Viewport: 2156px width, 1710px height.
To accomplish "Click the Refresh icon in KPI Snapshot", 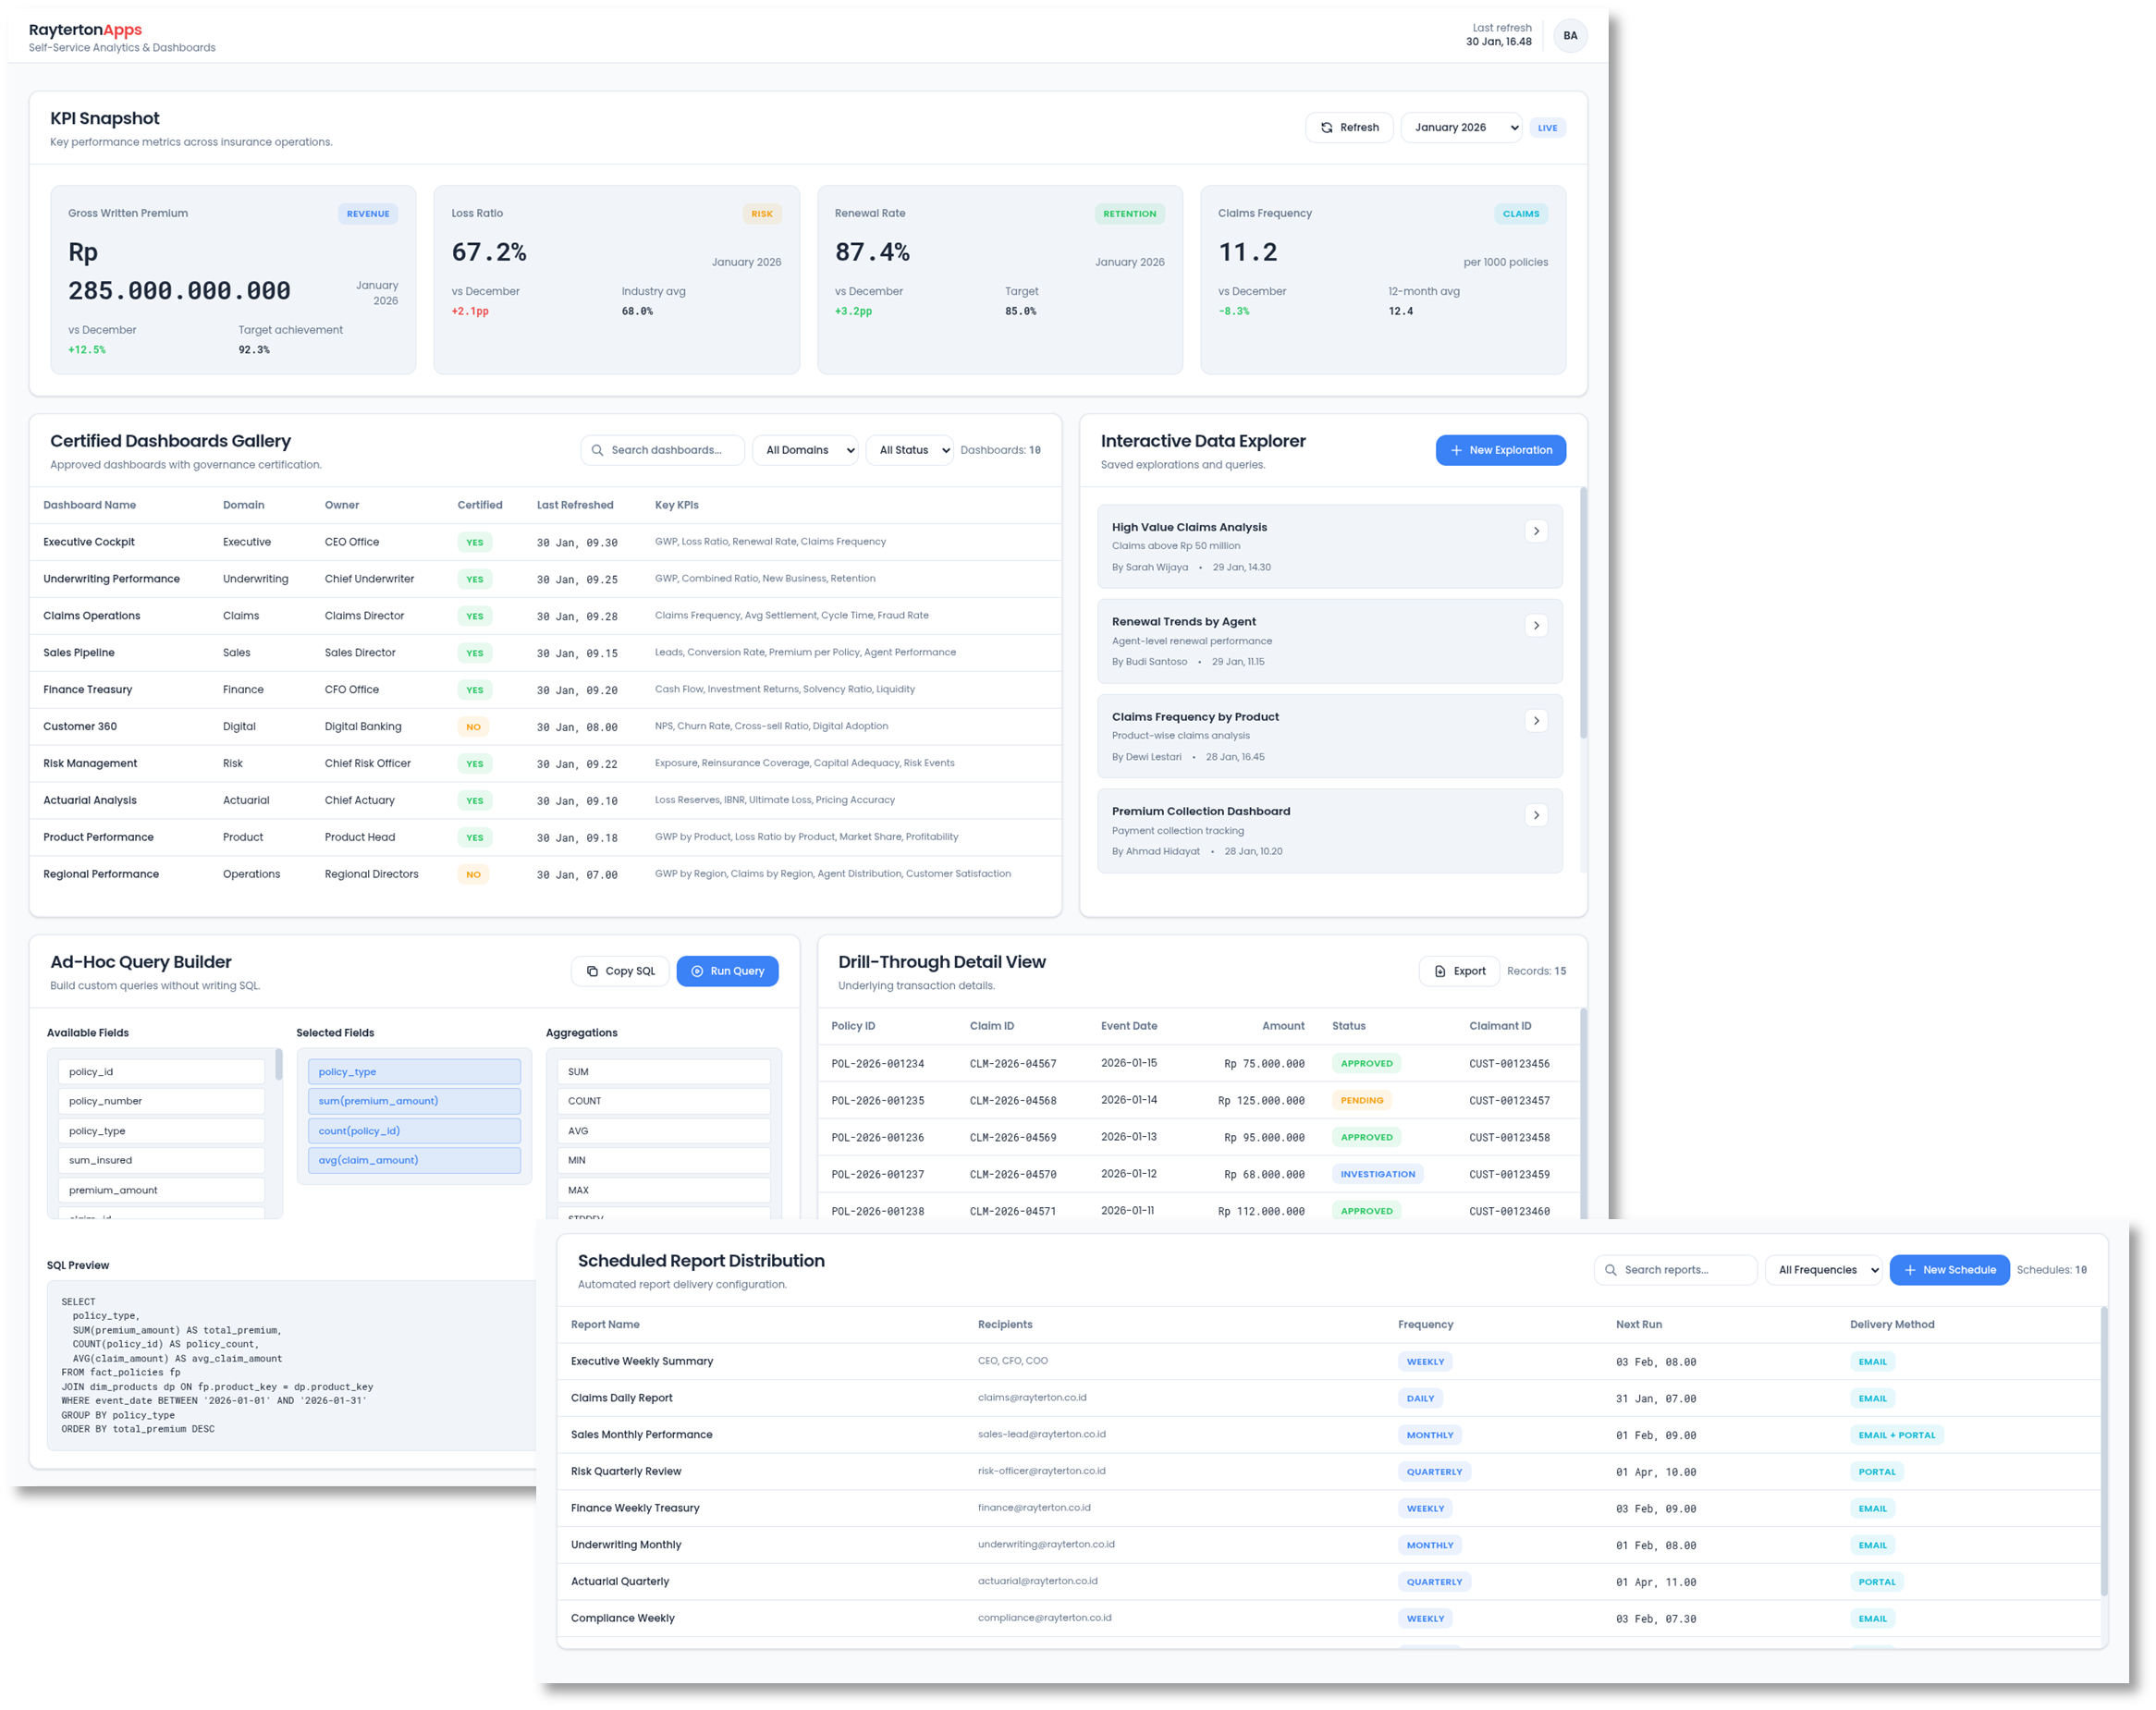I will click(x=1326, y=127).
